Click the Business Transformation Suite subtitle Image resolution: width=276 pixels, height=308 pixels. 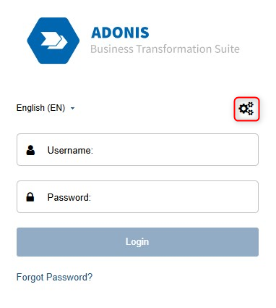(165, 49)
